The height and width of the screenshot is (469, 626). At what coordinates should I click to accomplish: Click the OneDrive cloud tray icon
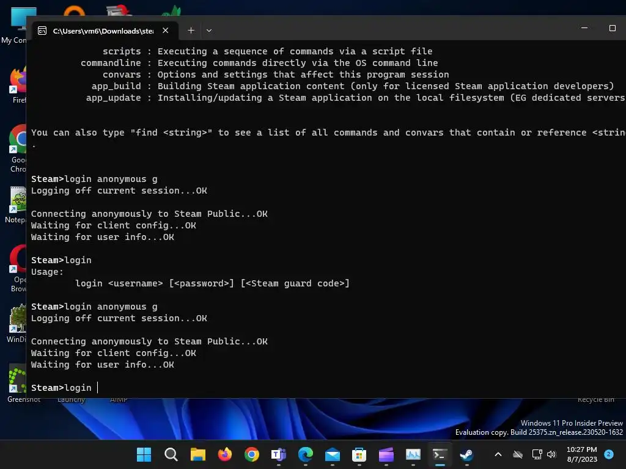pyautogui.click(x=518, y=454)
